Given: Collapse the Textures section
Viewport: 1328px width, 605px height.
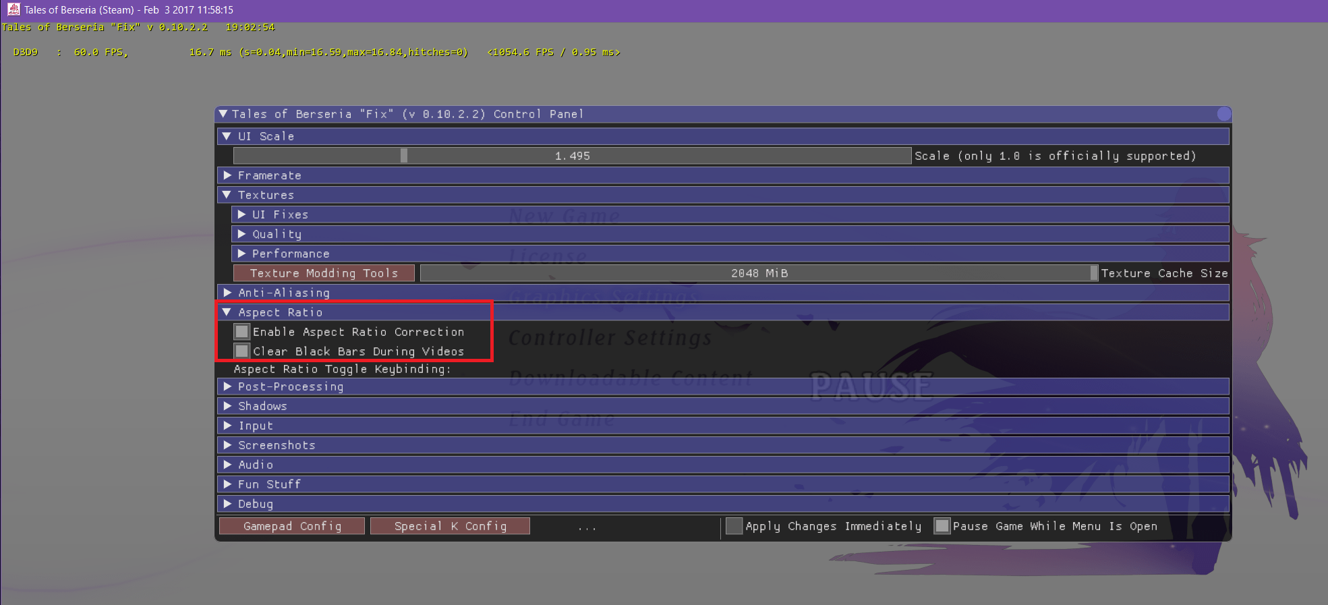Looking at the screenshot, I should point(723,195).
